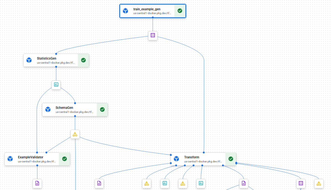This screenshot has width=331, height=190.
Task: Open the leftmost document artifact output of Transform
Action: click(99, 183)
